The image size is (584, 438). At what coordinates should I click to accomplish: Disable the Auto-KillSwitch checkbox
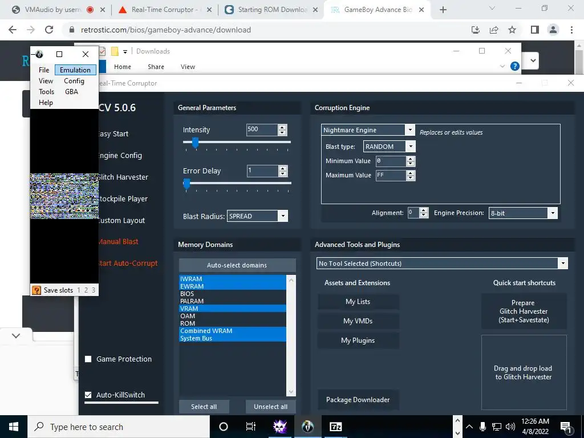(x=88, y=395)
